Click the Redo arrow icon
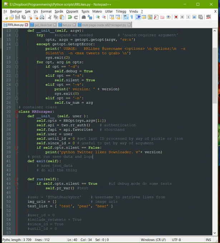220x243 pixels. [76, 17]
